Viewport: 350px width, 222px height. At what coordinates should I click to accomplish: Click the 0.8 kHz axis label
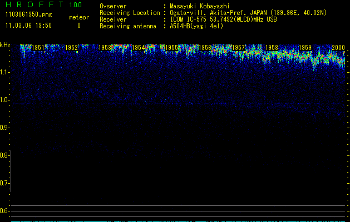click(4, 155)
